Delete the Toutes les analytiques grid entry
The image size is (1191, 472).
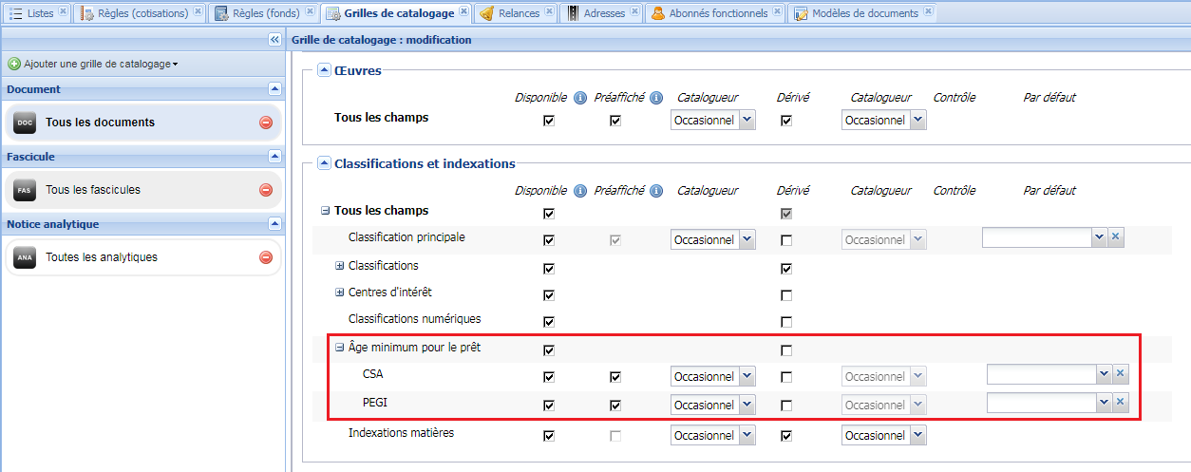pos(266,257)
